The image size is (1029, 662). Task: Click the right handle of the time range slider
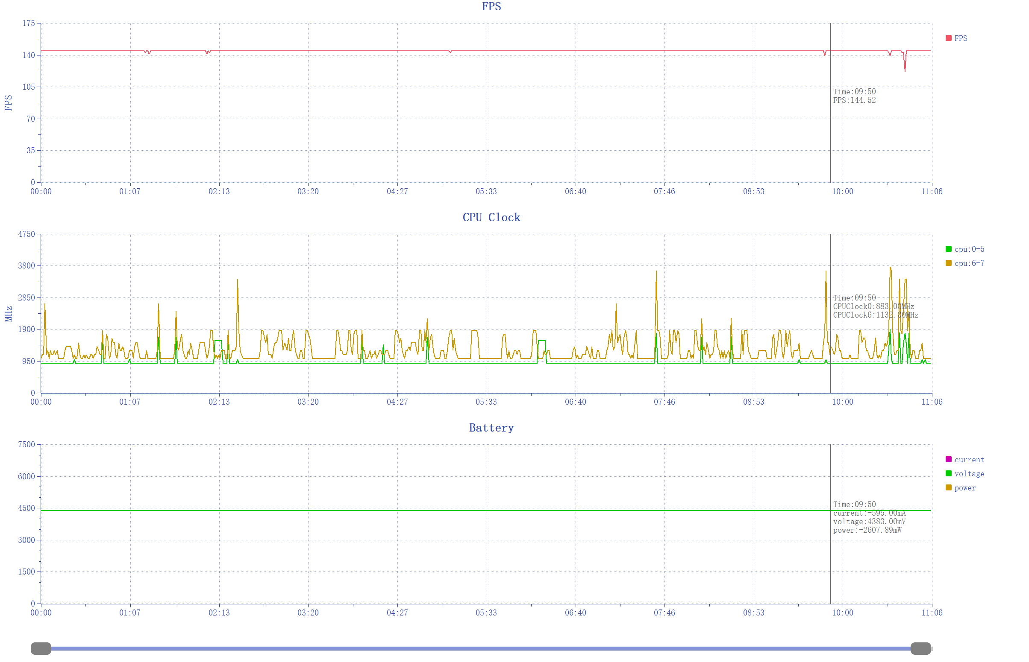[920, 649]
